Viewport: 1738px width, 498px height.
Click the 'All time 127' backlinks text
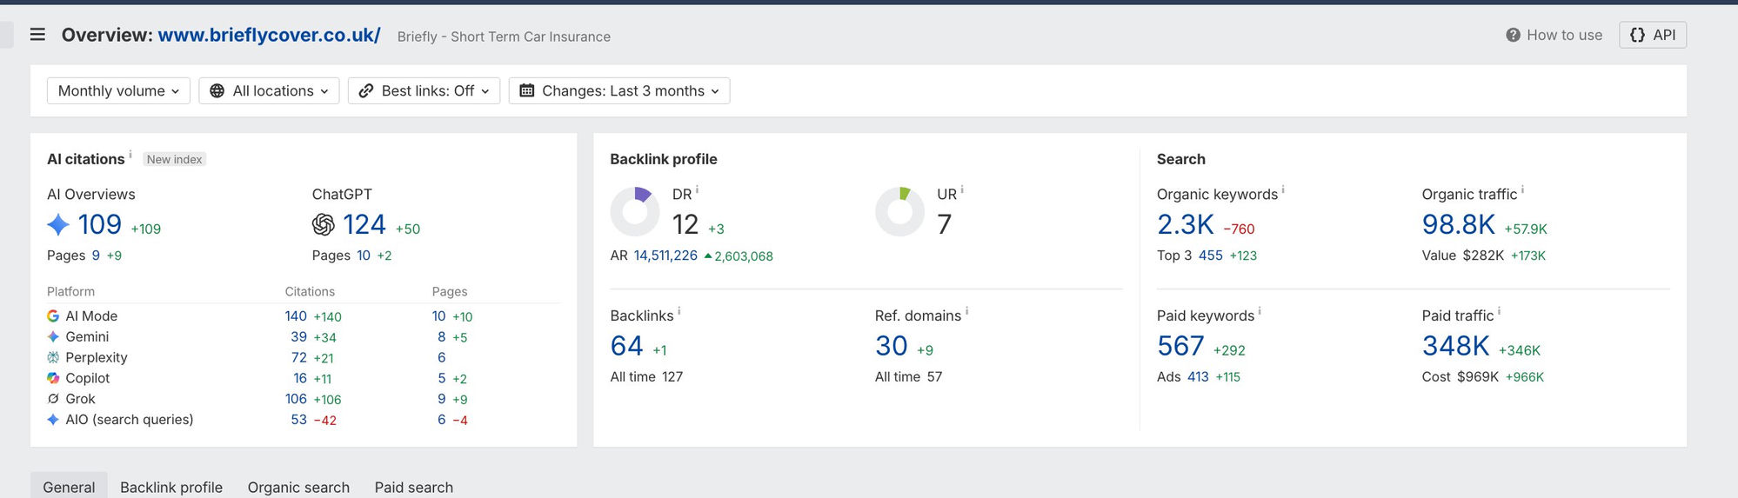646,377
